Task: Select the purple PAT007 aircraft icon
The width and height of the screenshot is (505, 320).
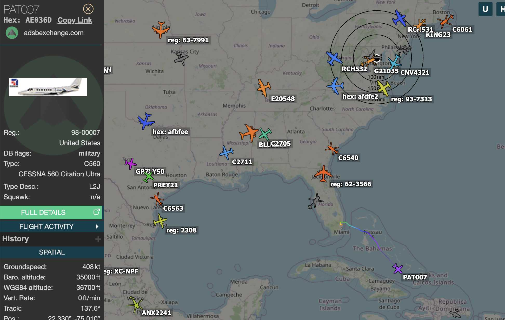Action: (397, 269)
